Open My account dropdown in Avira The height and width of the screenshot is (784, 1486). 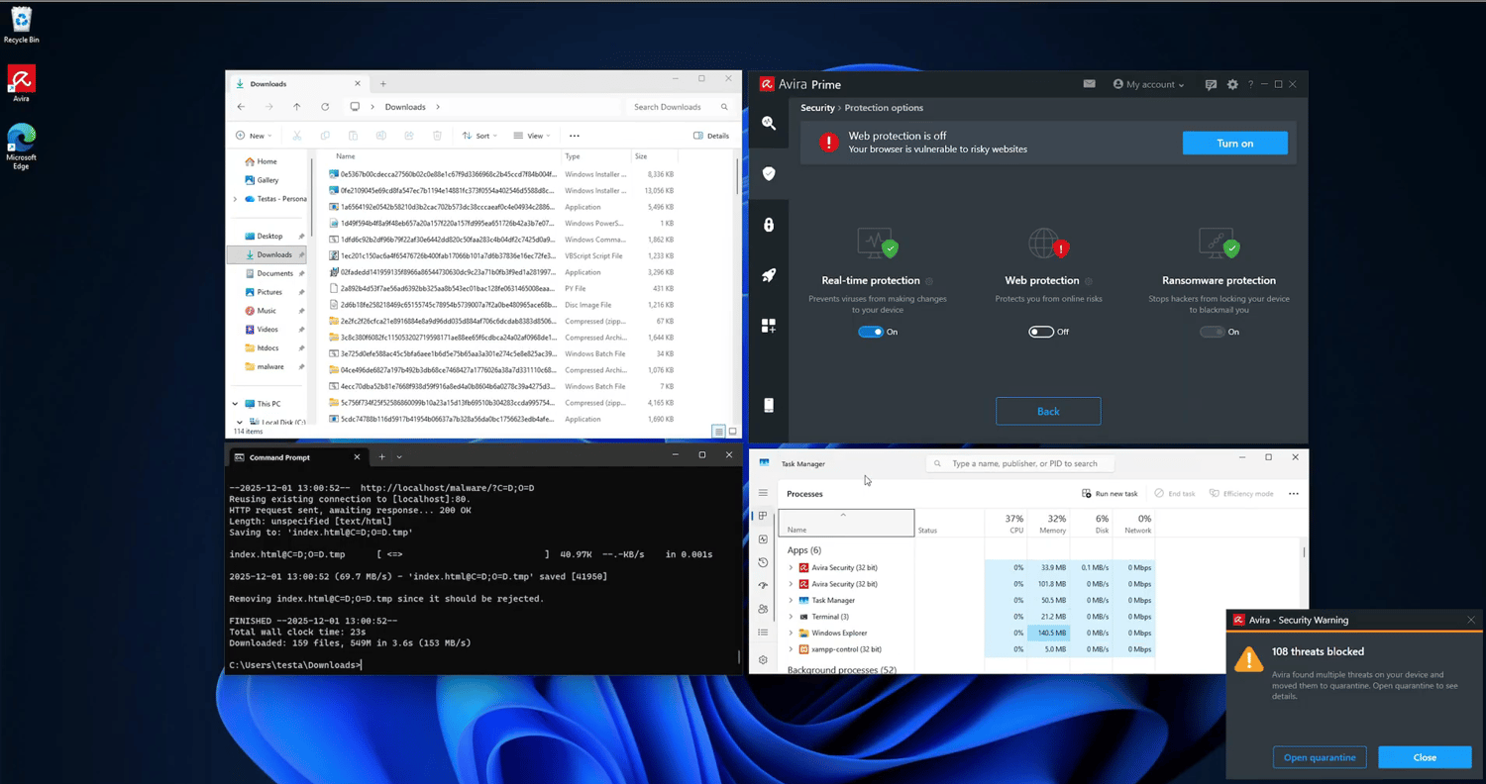[1148, 85]
